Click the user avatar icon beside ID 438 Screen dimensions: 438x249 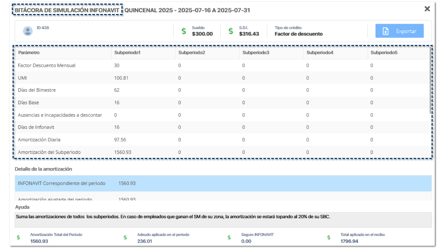28,31
